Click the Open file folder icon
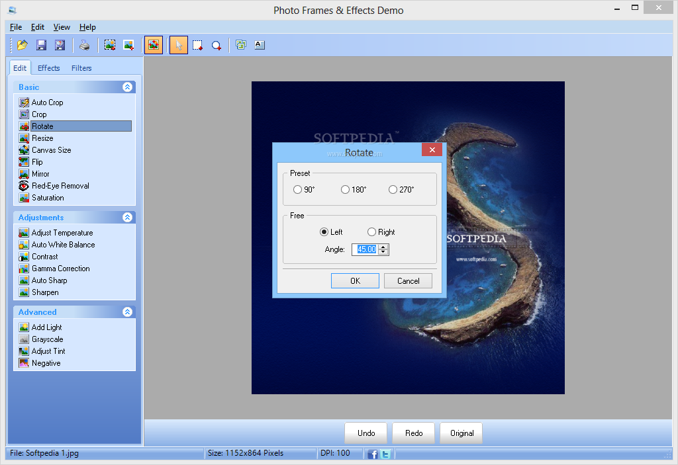Screen dimensions: 678x465 [x=22, y=45]
